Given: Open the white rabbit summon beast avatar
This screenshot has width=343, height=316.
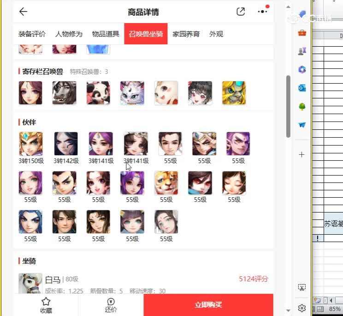Looking at the screenshot, I should (166, 93).
